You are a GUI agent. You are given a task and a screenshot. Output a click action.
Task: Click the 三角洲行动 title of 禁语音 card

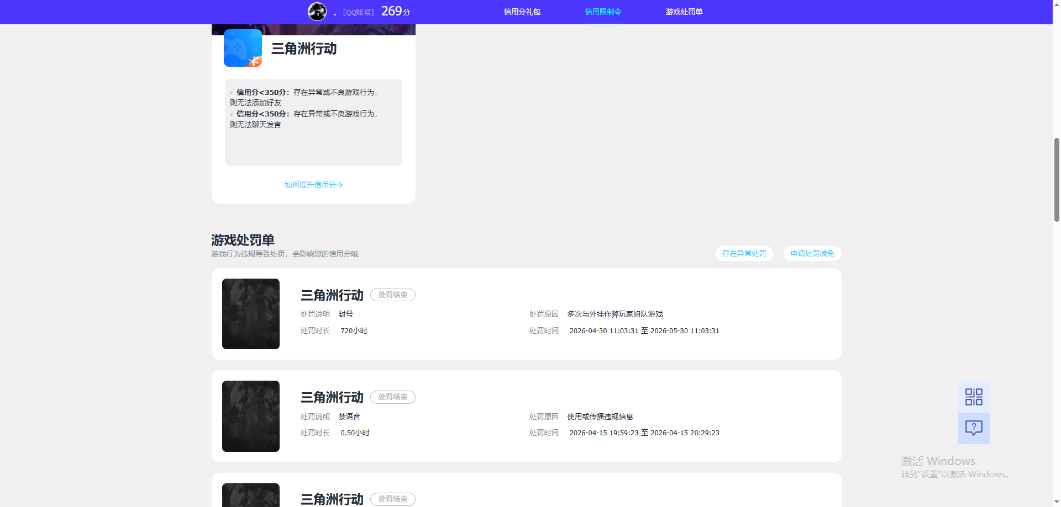point(332,397)
